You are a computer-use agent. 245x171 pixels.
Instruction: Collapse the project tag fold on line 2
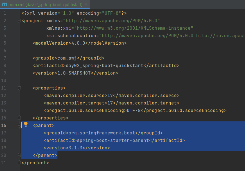pos(19,21)
